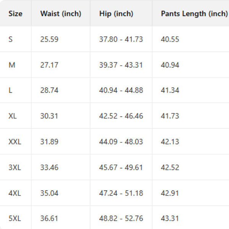Select the XL size cell
The image size is (229, 229).
[x=13, y=116]
